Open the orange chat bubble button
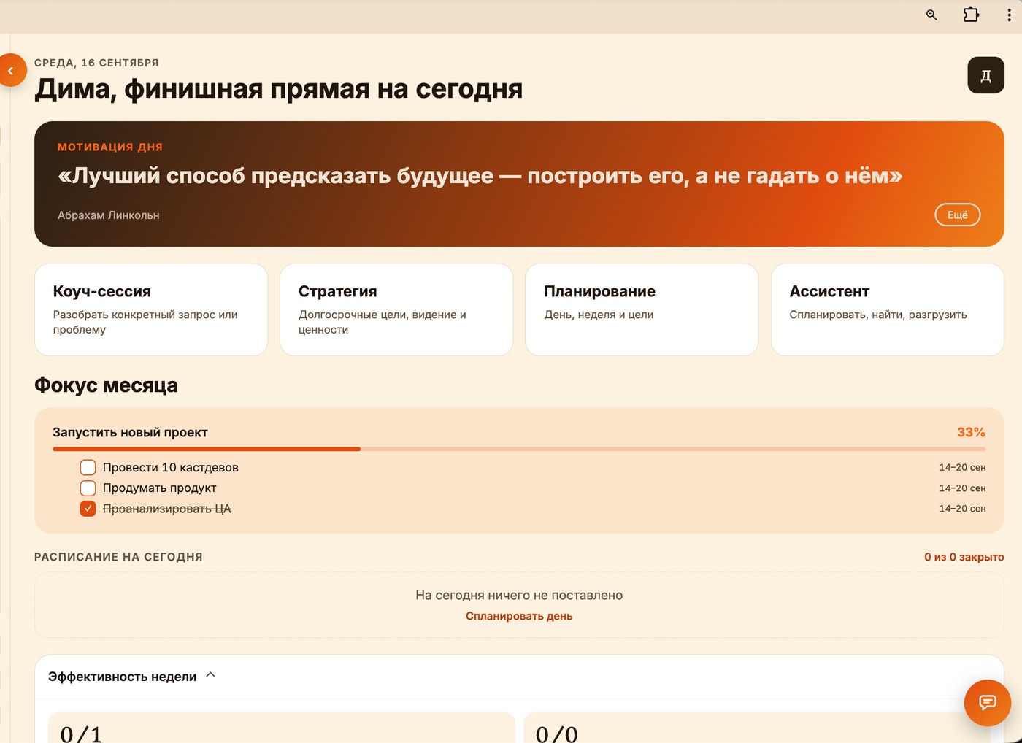1022x743 pixels. tap(988, 703)
